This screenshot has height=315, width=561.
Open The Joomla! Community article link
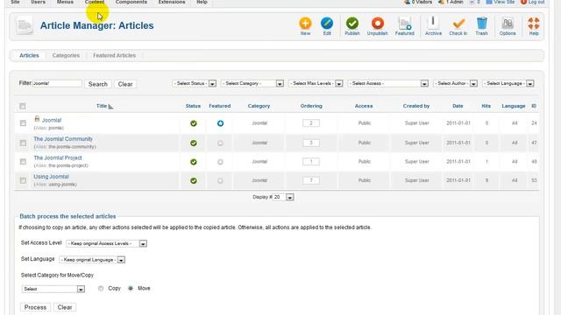click(63, 139)
